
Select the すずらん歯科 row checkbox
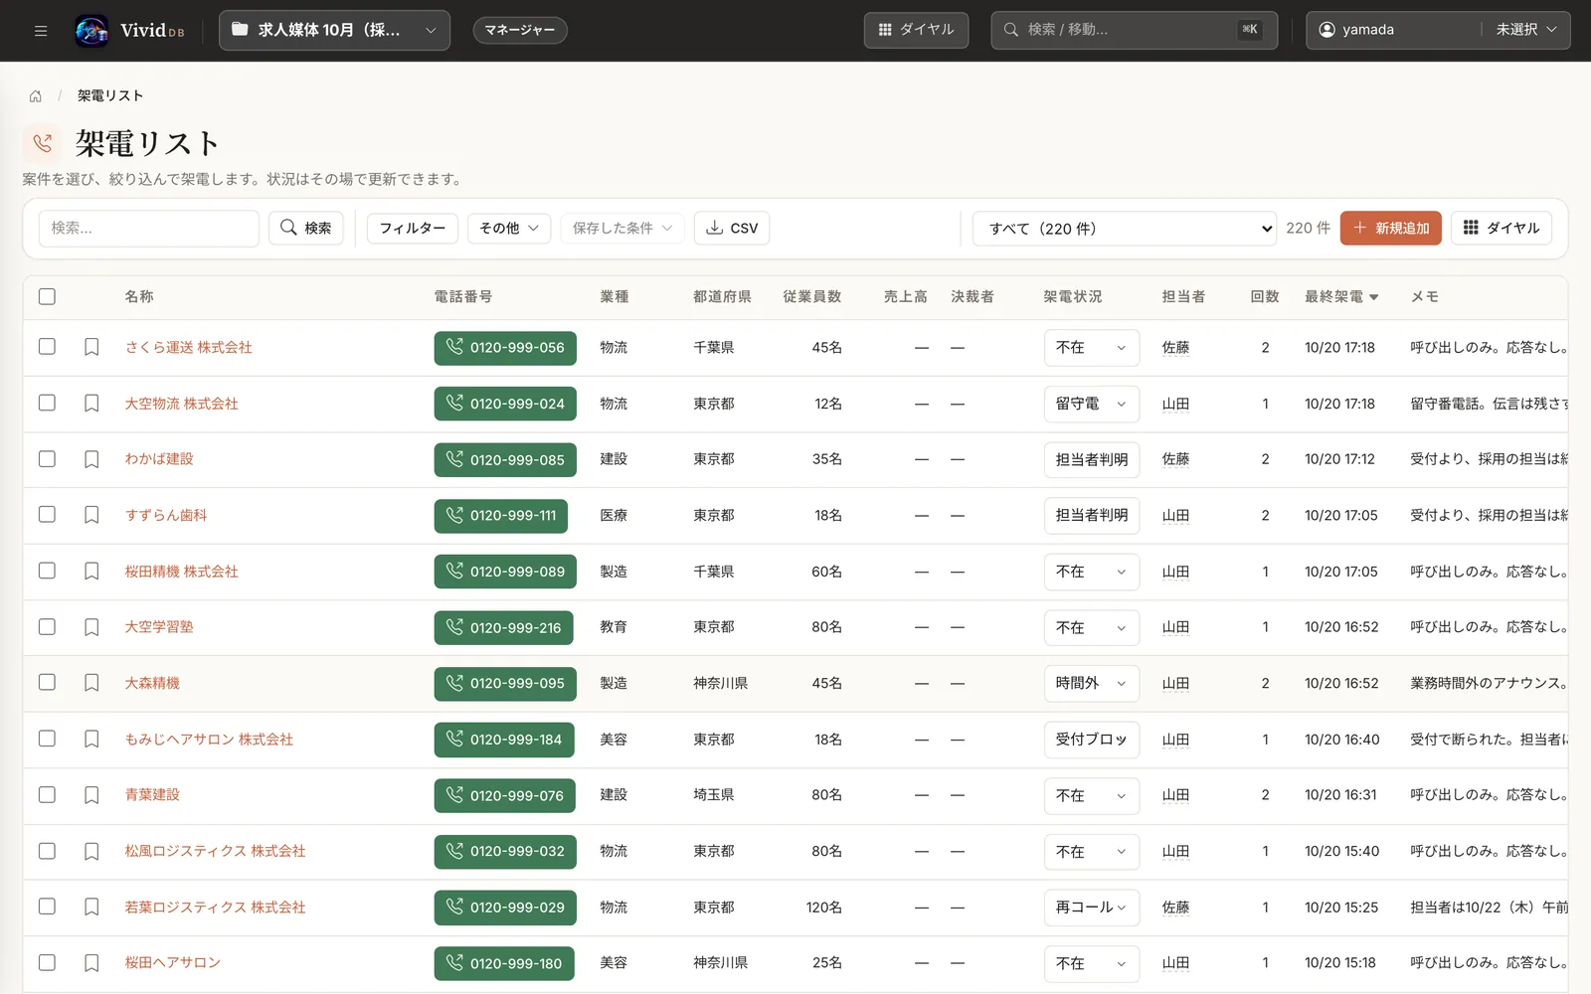47,514
